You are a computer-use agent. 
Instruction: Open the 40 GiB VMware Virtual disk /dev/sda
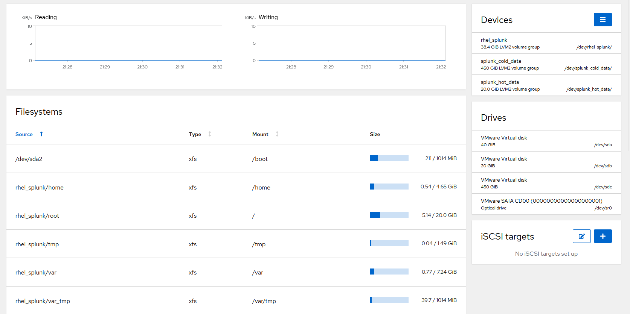[x=546, y=141]
